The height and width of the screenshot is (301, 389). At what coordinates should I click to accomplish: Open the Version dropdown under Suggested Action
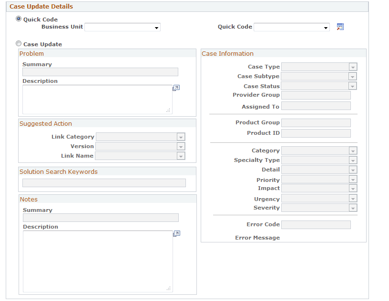(x=181, y=146)
